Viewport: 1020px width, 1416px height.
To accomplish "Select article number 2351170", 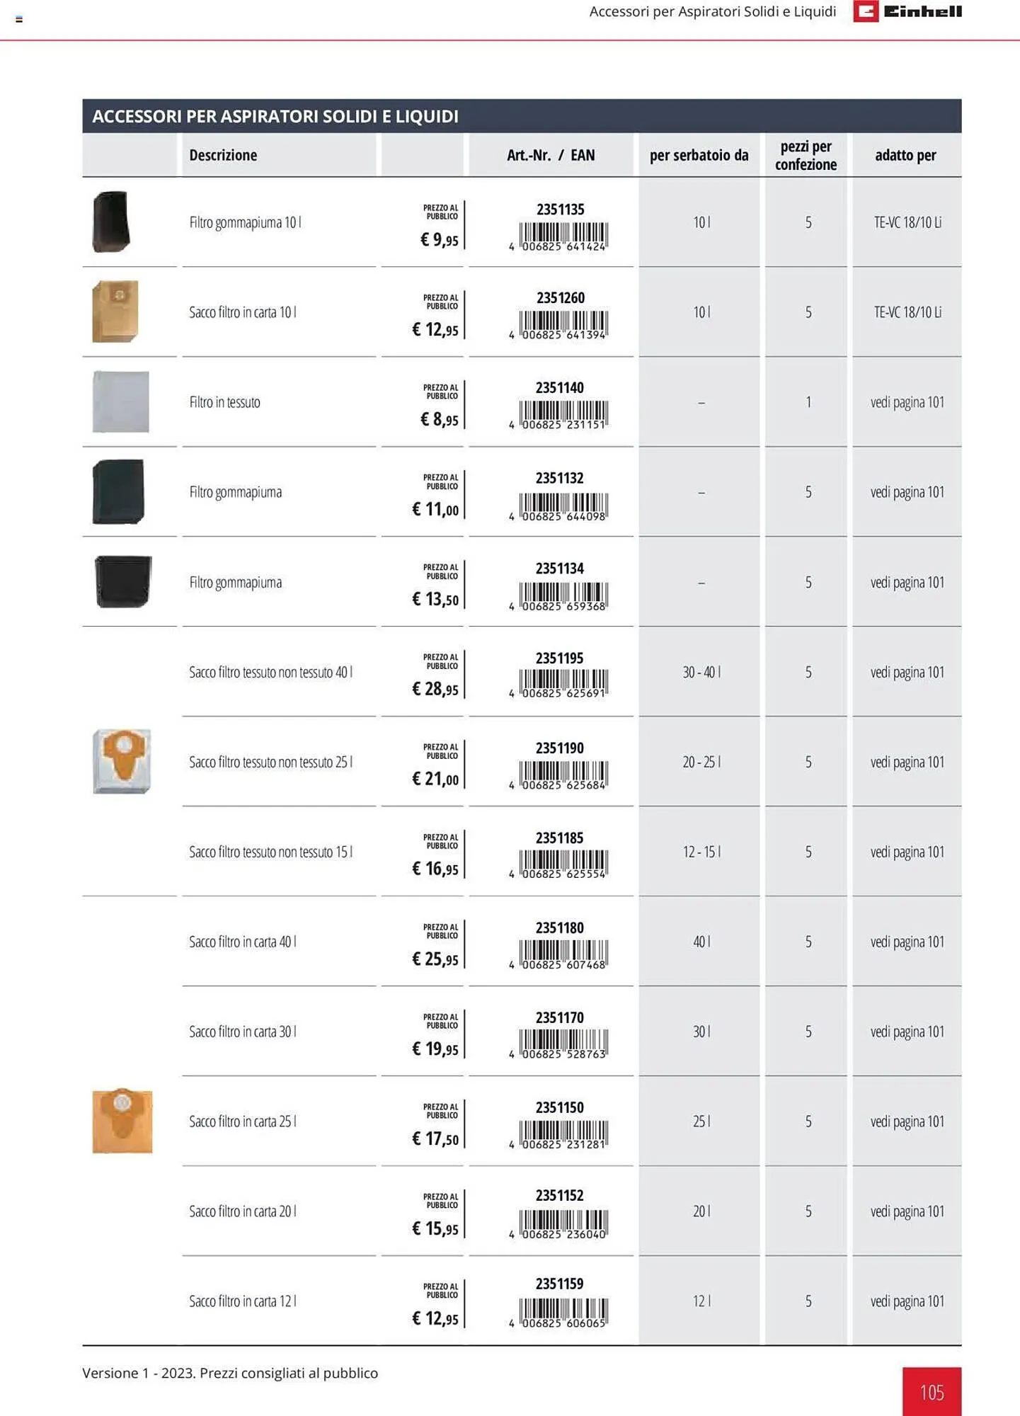I will pos(559,1017).
